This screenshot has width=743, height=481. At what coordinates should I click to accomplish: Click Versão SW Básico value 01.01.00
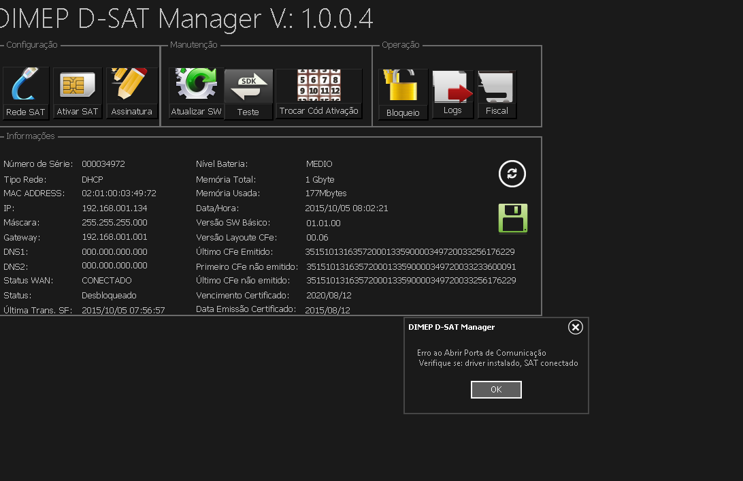pos(323,223)
